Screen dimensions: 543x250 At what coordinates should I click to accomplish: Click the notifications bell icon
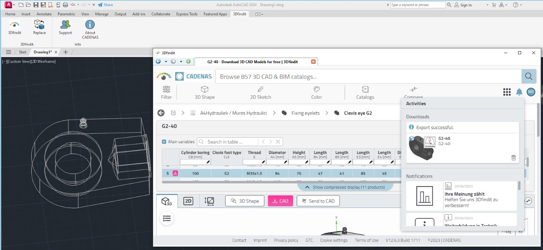[x=519, y=91]
